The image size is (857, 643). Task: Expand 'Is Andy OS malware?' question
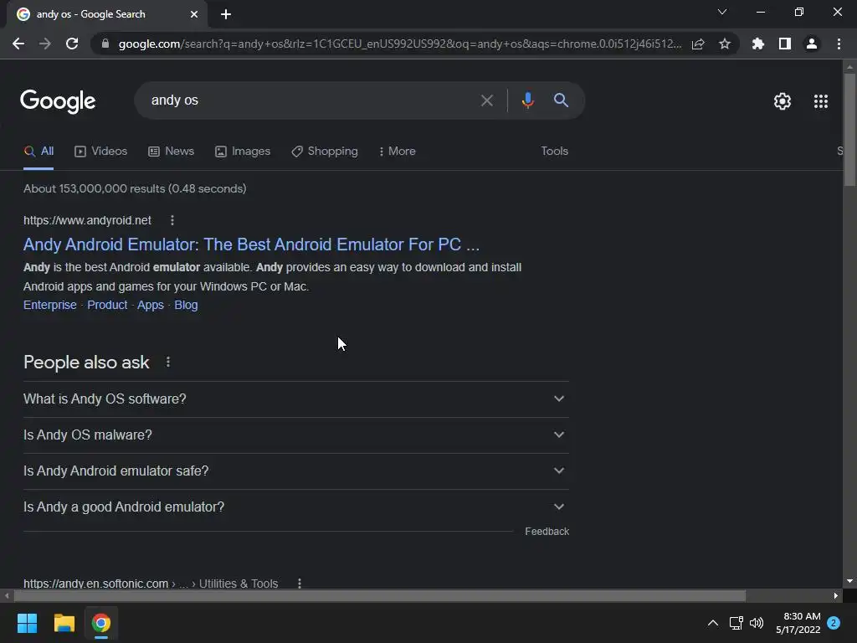[296, 435]
